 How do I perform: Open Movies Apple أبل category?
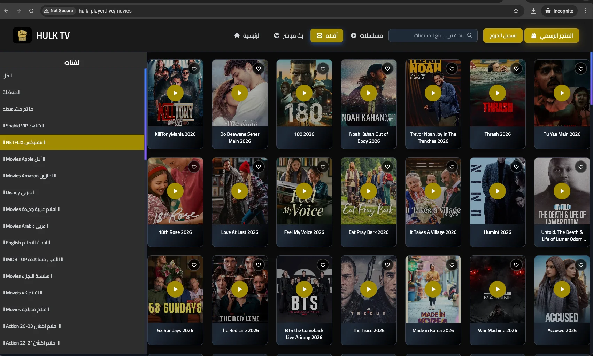(x=72, y=159)
